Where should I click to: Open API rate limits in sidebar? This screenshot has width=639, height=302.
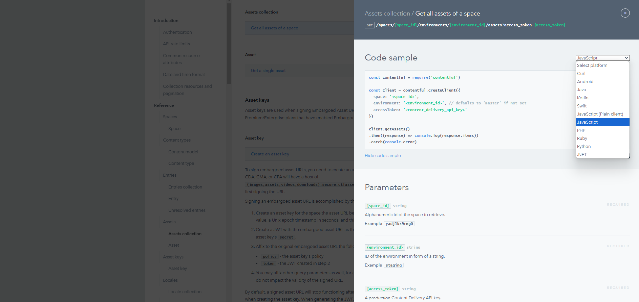point(176,44)
